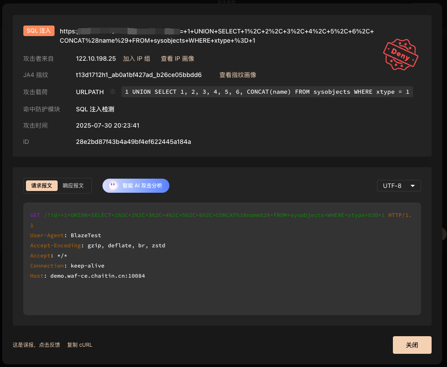This screenshot has height=367, width=447.
Task: Click the attack time 2025-07-30 20:23:41
Action: [x=107, y=125]
